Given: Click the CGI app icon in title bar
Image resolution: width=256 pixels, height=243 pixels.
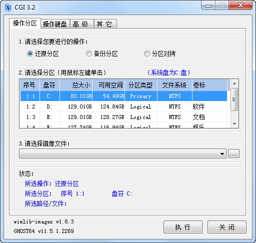Looking at the screenshot, I should click(8, 7).
